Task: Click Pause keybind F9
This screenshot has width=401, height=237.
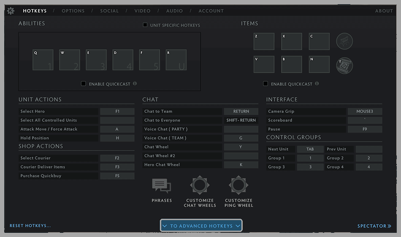Action: (365, 129)
